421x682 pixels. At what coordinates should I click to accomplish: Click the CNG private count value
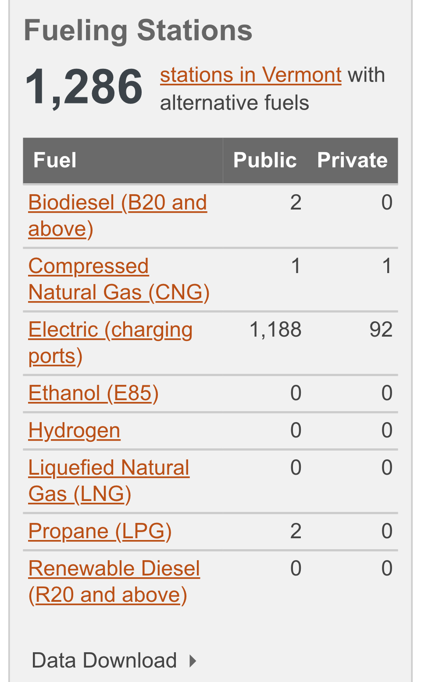point(387,266)
